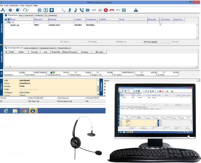Launch Chrome from the taskbar
The image size is (201, 163).
point(24,111)
